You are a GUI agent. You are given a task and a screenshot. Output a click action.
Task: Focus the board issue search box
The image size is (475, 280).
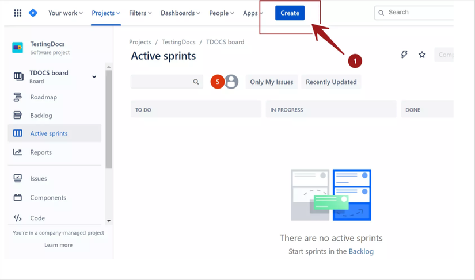click(167, 82)
